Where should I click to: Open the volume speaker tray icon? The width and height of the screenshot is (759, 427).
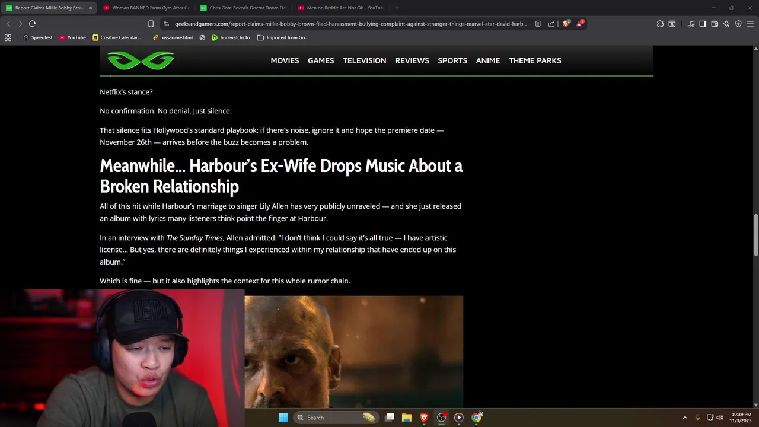point(720,418)
